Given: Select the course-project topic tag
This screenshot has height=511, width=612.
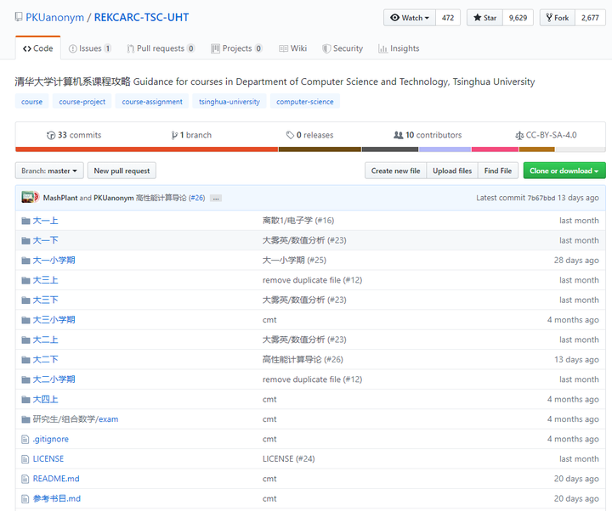Looking at the screenshot, I should point(82,101).
